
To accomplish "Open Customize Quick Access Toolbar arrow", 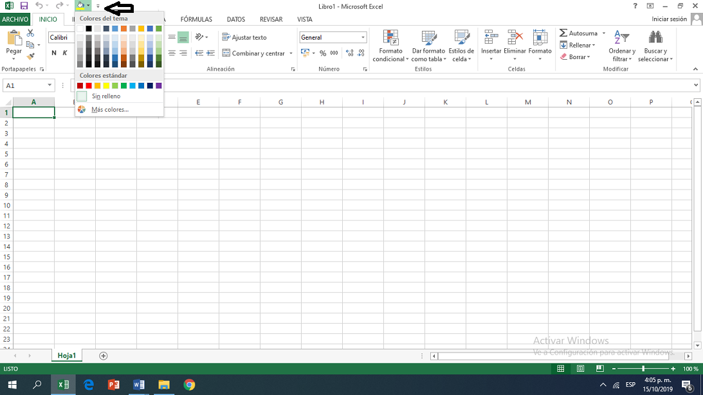I will tap(98, 6).
